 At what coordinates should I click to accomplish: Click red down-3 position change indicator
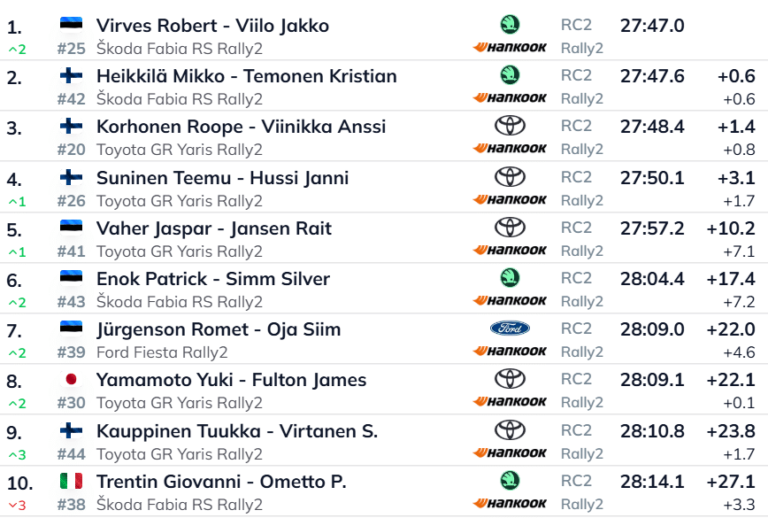17,506
